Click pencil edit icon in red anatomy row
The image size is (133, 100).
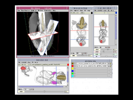click(111, 66)
